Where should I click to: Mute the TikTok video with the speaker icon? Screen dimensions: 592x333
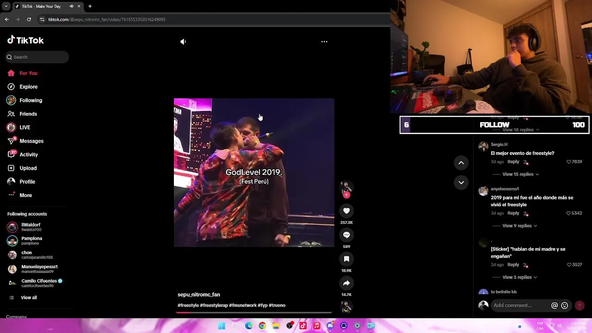(x=183, y=42)
